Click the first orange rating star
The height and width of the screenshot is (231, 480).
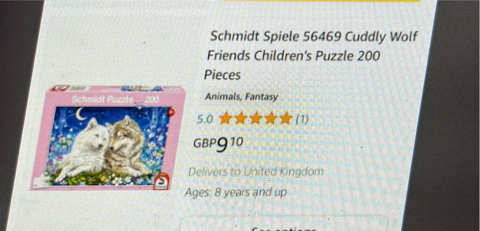(226, 118)
